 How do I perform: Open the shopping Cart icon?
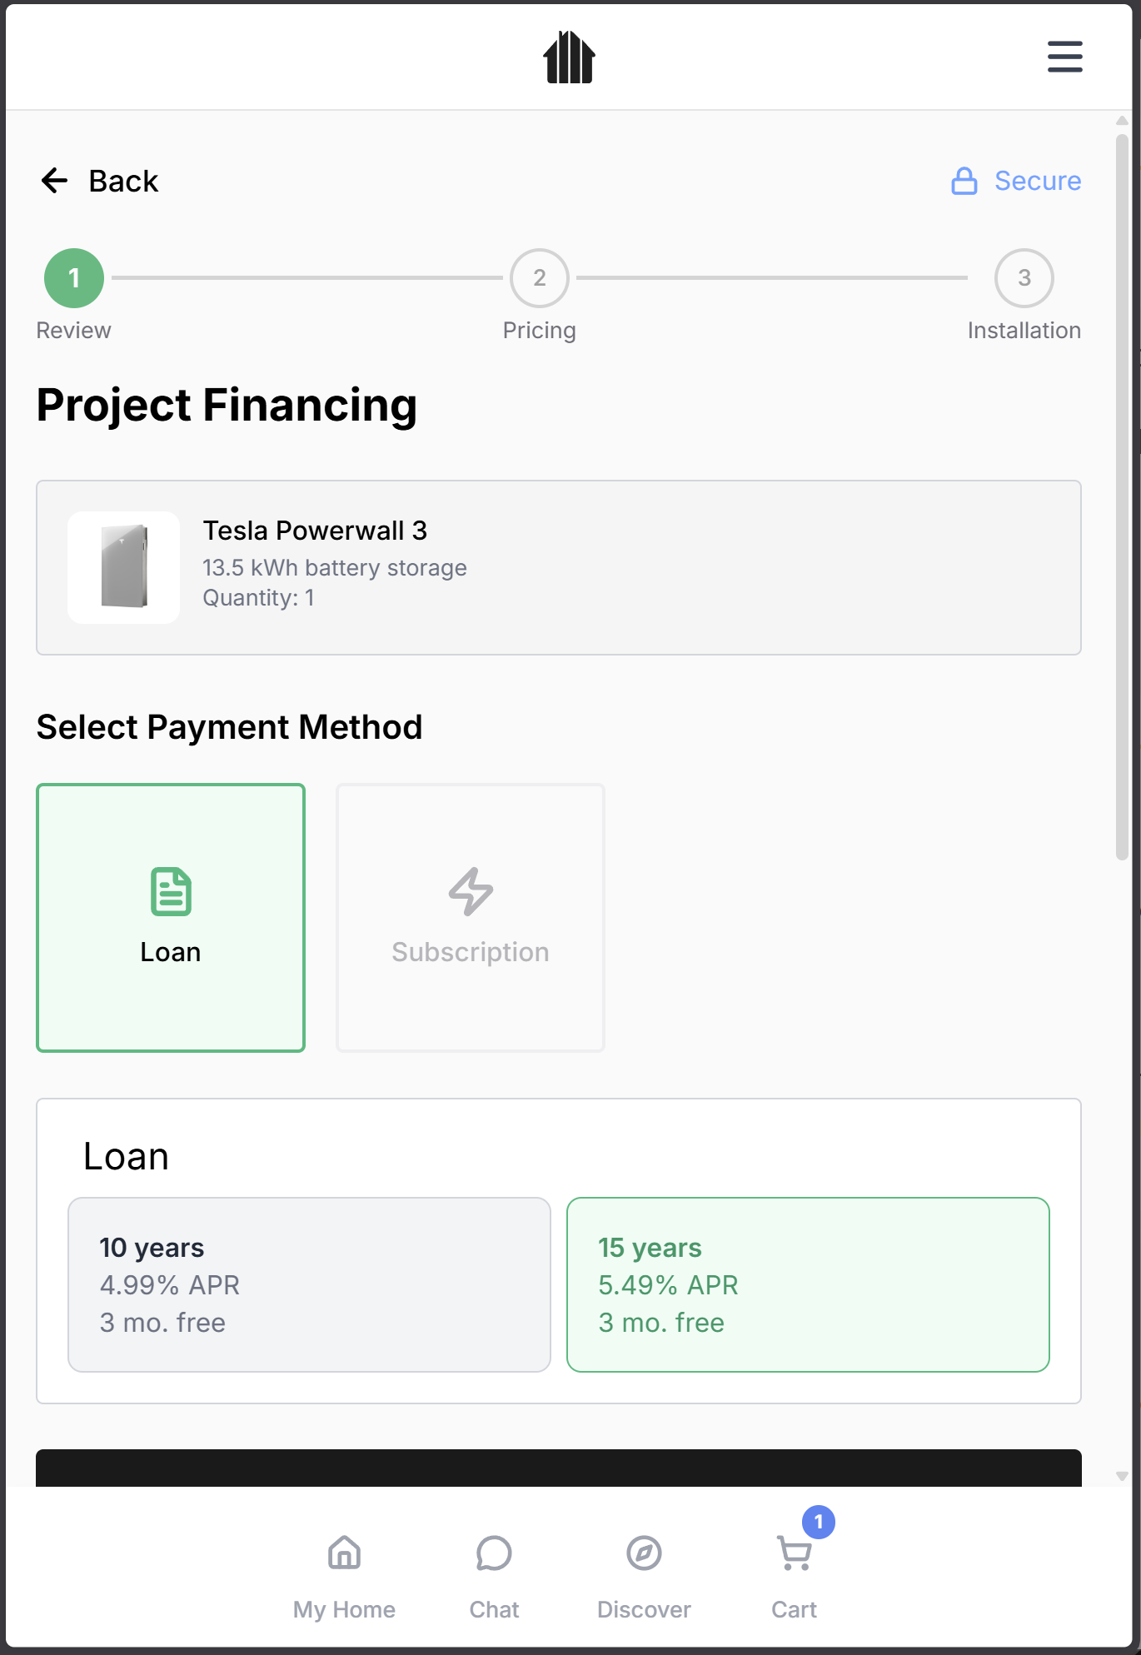(794, 1554)
